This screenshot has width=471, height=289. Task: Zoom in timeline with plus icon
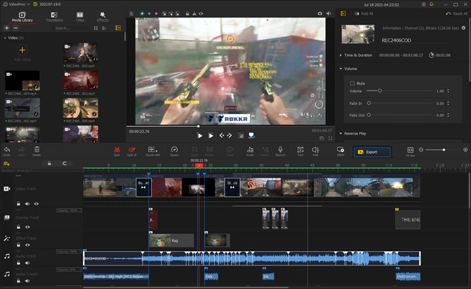coord(465,150)
